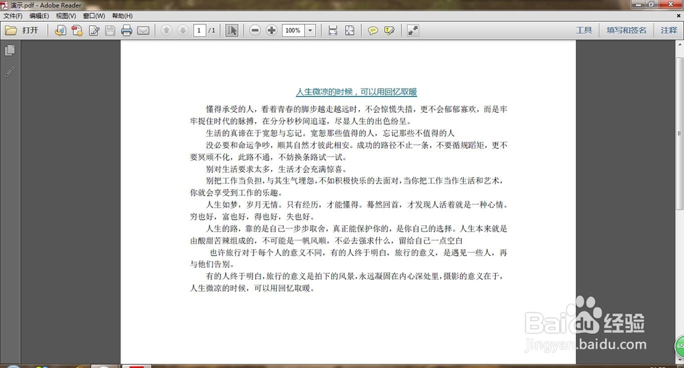Click the 100% zoom value field

(293, 31)
